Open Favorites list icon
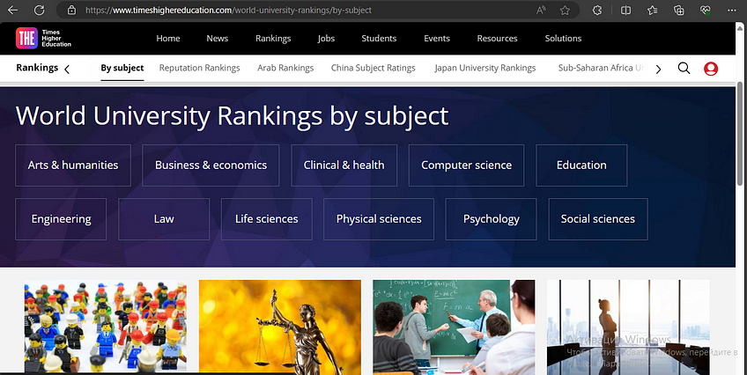 coord(652,10)
